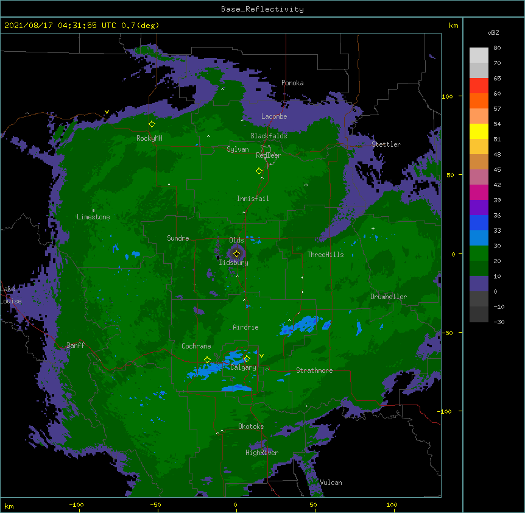Screen dimensions: 525x513
Task: Pick the red legend swatch between 65 and 60
Action: (x=479, y=85)
